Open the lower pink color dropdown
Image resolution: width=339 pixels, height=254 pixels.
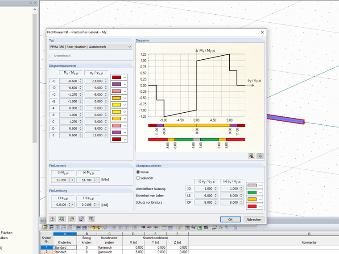[x=125, y=126]
